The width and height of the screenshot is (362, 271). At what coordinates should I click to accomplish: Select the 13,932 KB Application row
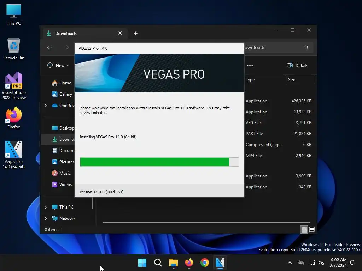(x=279, y=112)
